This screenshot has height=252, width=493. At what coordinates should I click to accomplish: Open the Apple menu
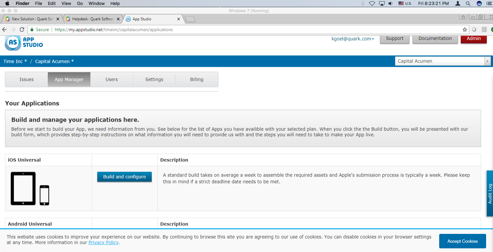point(7,3)
